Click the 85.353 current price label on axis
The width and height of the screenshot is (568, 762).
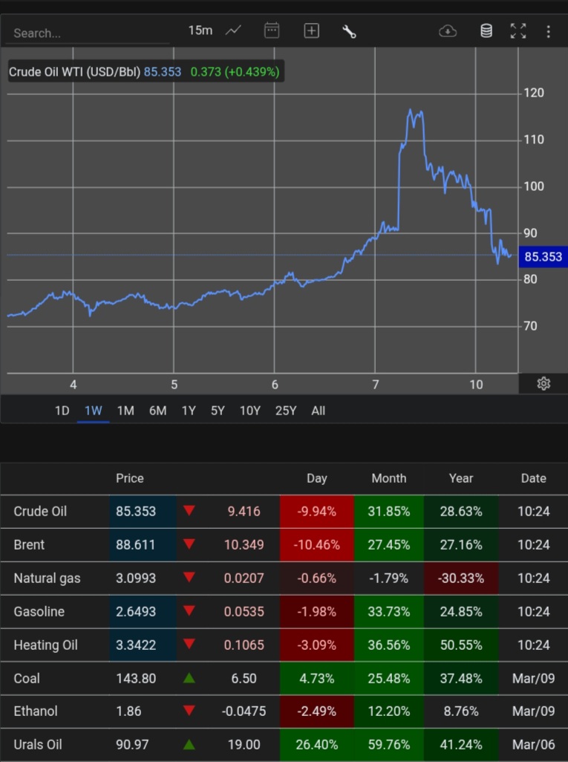(x=543, y=256)
